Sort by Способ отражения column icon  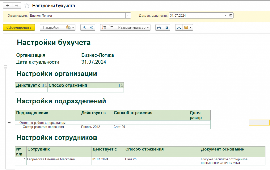[x=120, y=85]
